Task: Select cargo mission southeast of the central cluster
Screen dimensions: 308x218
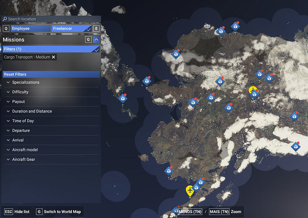Action: point(229,108)
